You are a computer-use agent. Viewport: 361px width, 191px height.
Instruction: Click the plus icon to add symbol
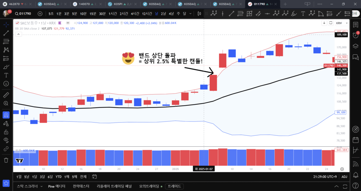[x=40, y=14]
